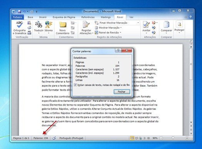The height and width of the screenshot is (149, 202).
Task: Click the ABC 123 word count icon
Action: point(29,33)
